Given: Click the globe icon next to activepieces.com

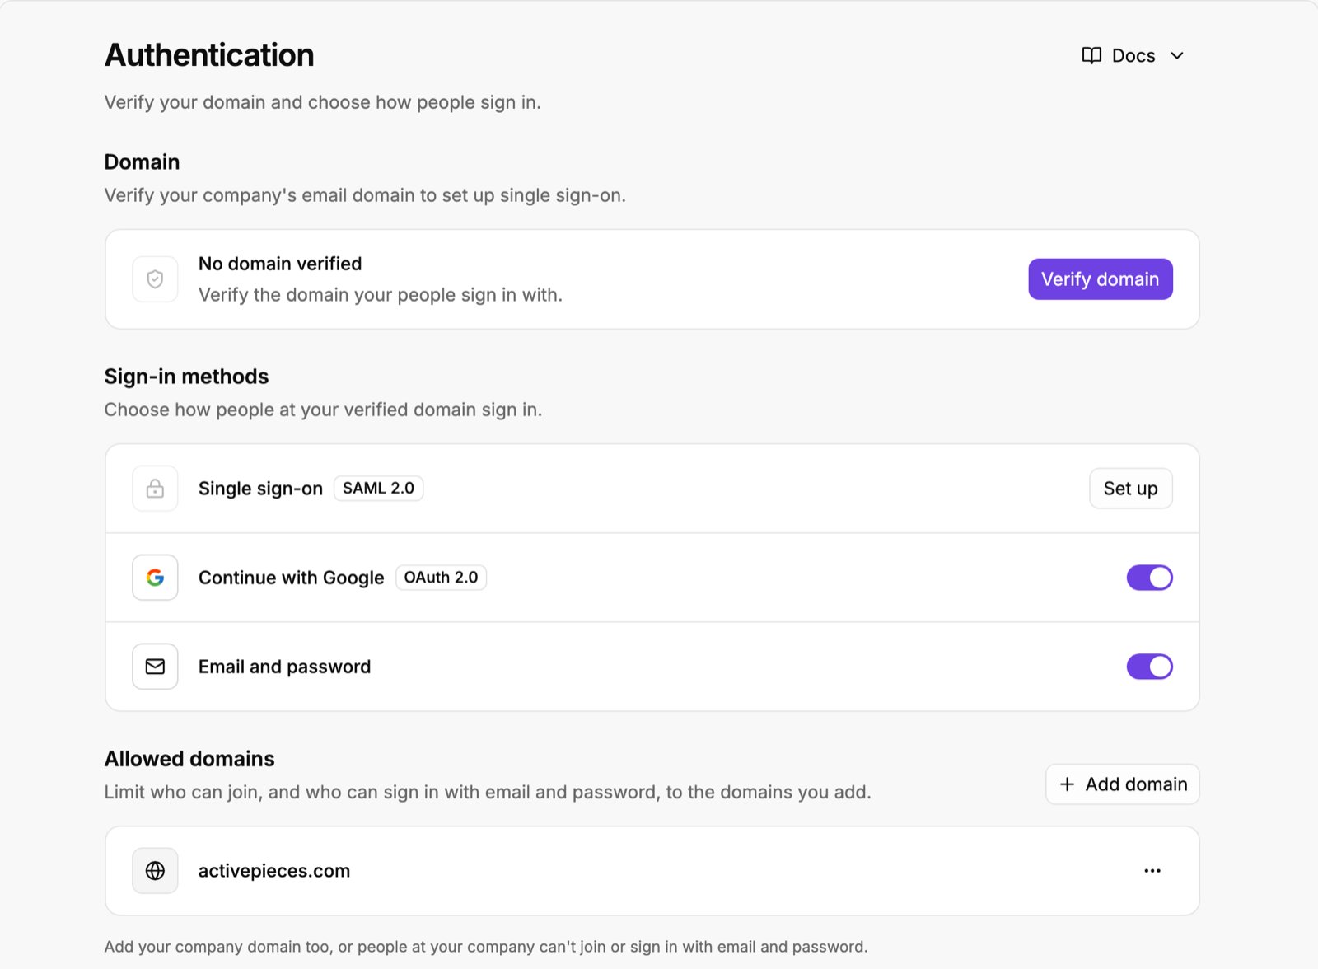Looking at the screenshot, I should point(155,871).
